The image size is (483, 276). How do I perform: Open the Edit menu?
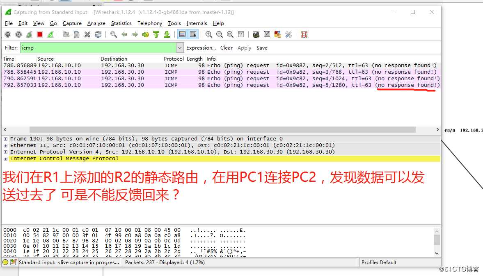(x=23, y=23)
